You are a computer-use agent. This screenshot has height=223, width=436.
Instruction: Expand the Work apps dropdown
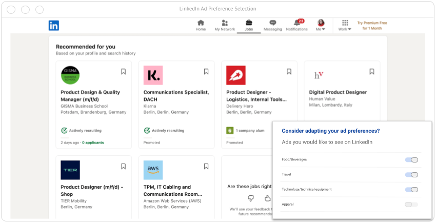345,26
